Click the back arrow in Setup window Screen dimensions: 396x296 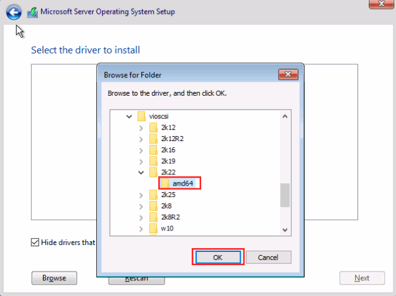click(x=14, y=11)
